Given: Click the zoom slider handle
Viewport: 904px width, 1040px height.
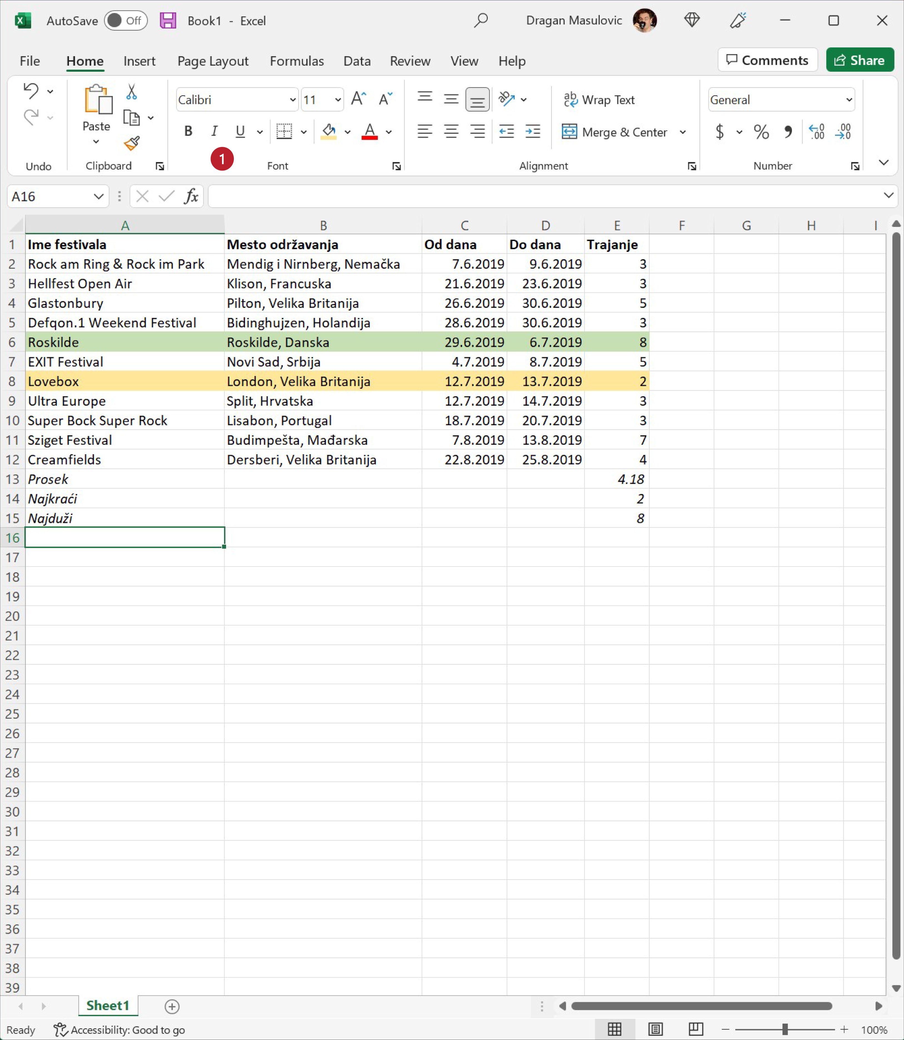Looking at the screenshot, I should click(785, 1029).
